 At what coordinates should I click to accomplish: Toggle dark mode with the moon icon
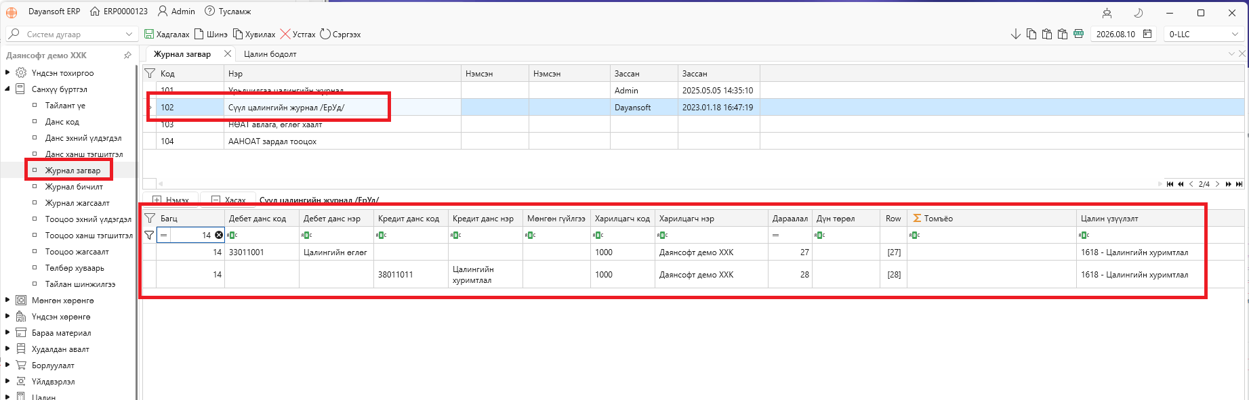point(1139,13)
